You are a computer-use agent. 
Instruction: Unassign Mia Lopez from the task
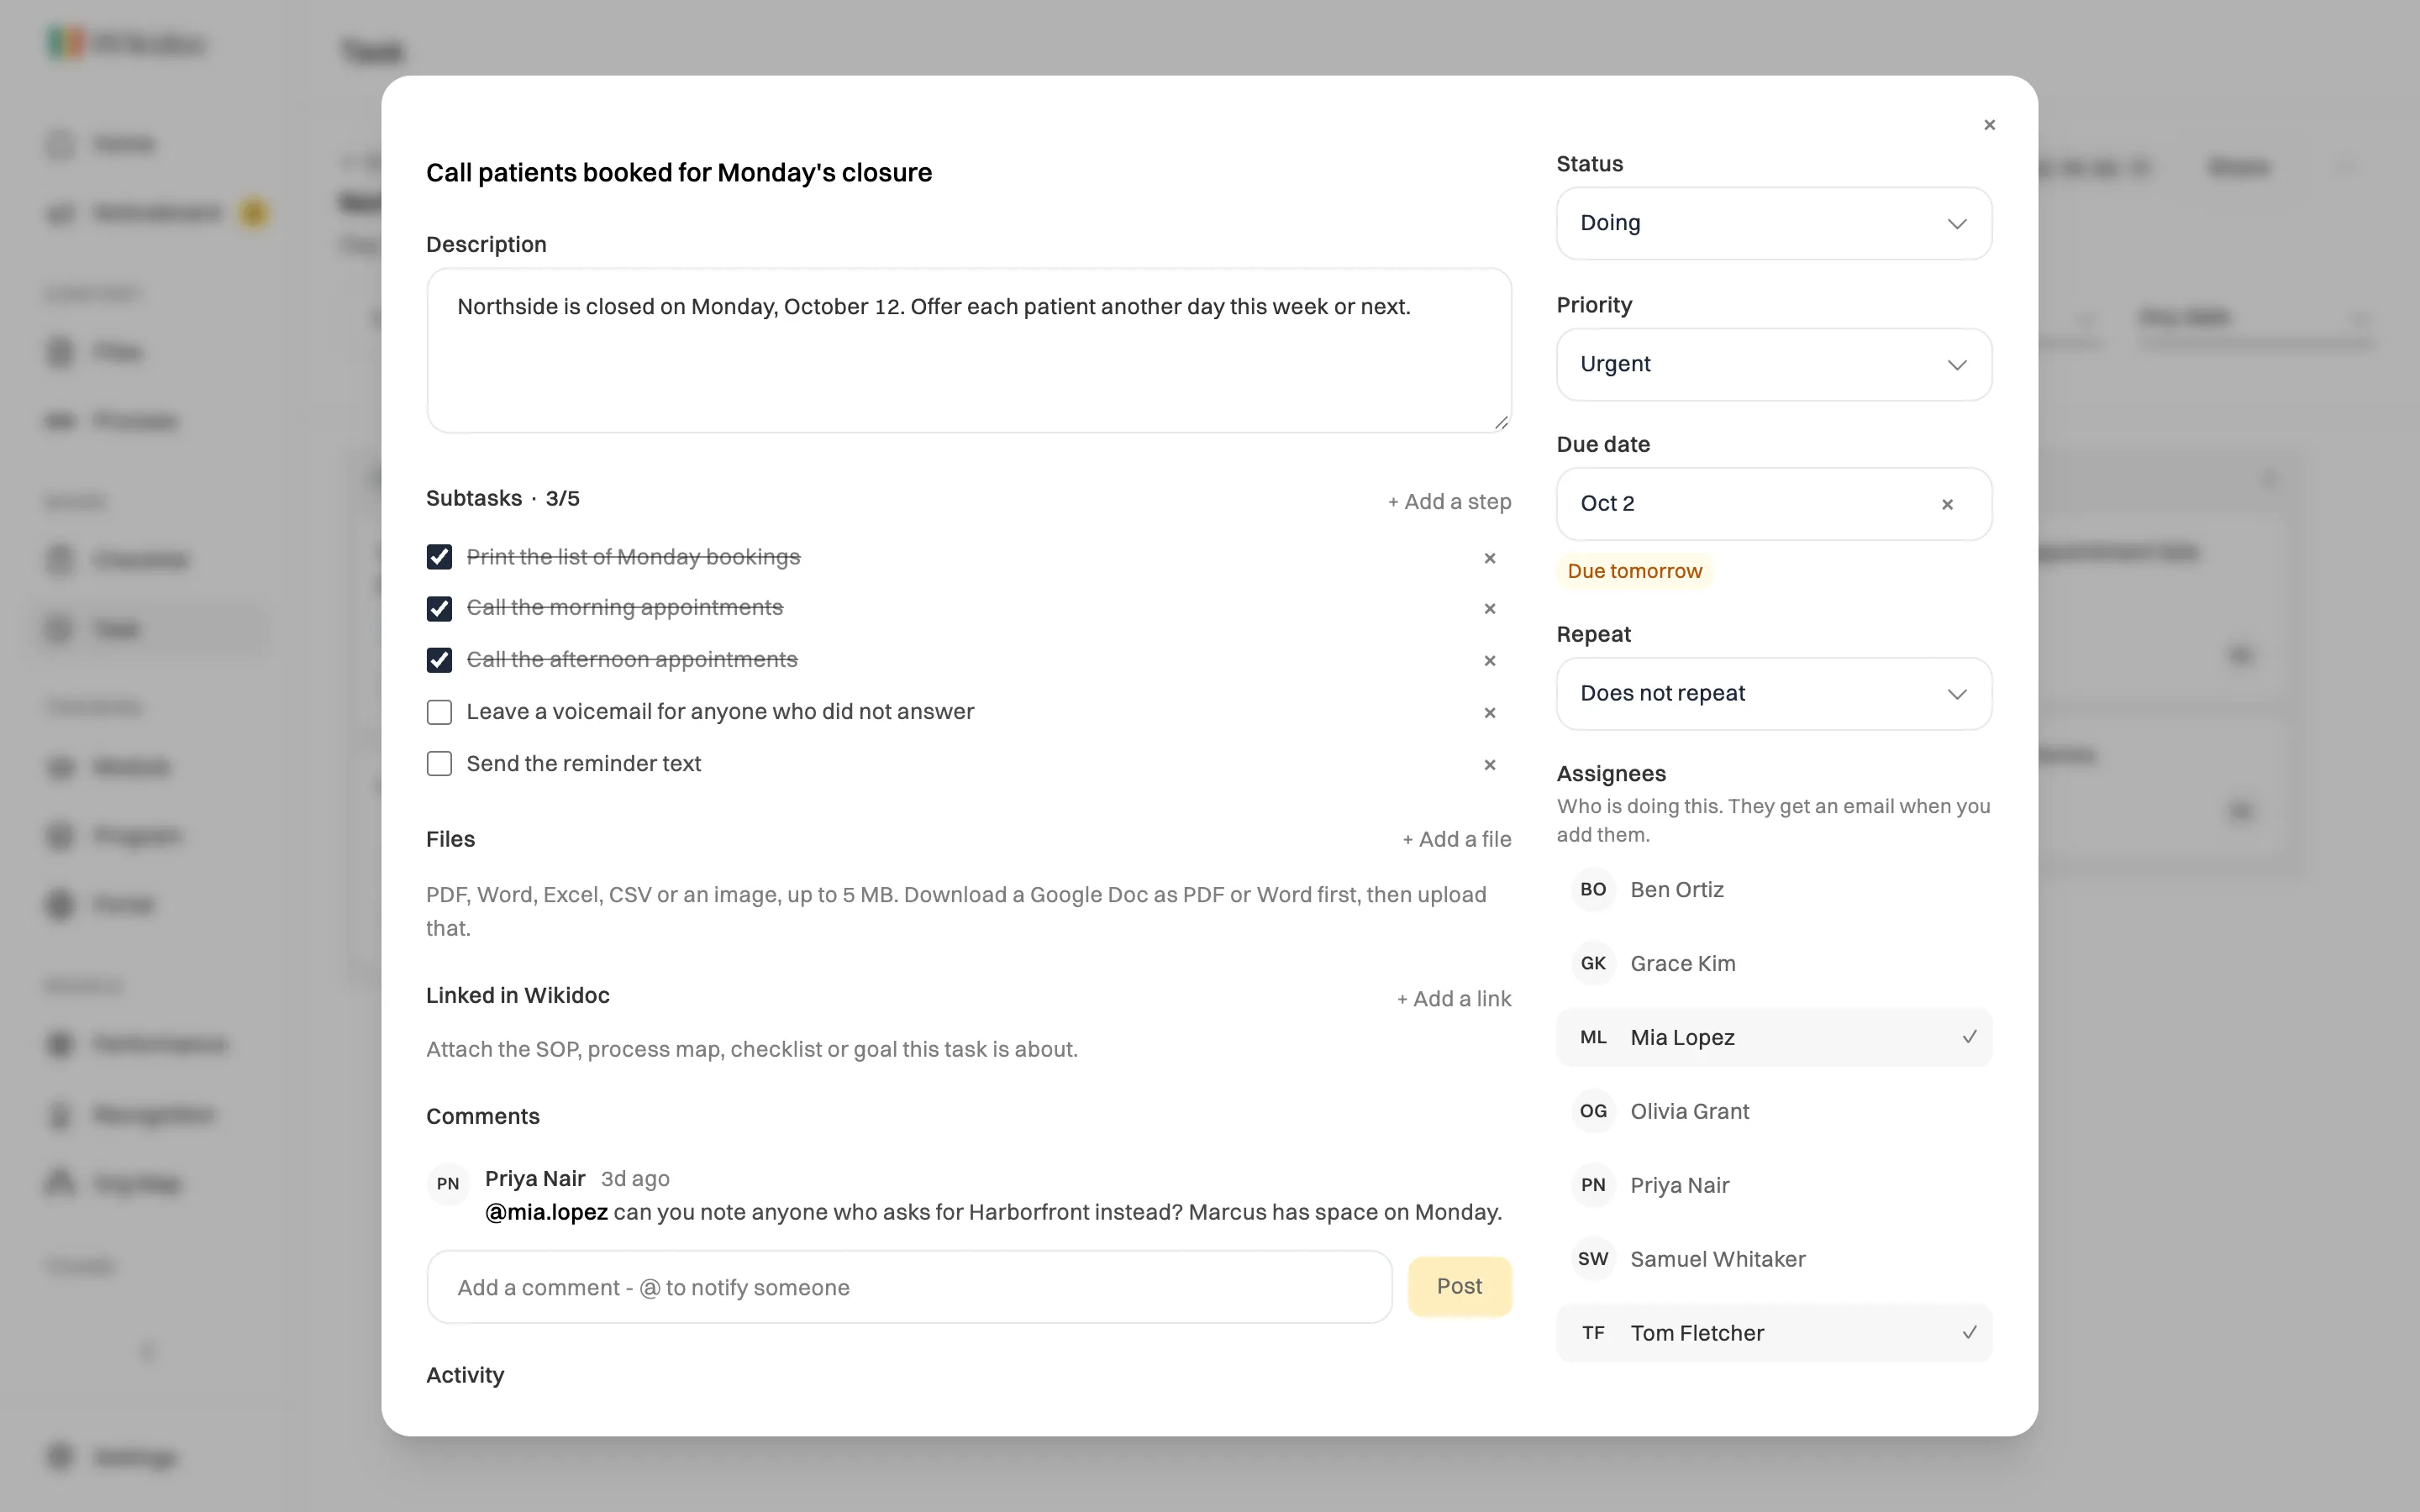(1774, 1037)
